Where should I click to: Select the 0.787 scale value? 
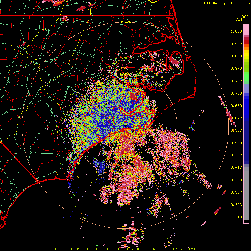click(236, 81)
